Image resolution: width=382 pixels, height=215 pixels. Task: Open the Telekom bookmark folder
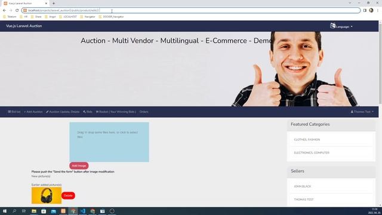pos(10,17)
